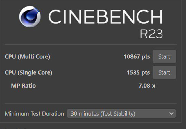Click the Minimum Test Duration label
The height and width of the screenshot is (129, 186).
tap(34, 114)
